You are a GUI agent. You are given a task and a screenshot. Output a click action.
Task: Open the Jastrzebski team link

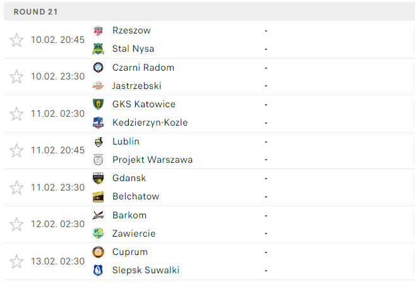pyautogui.click(x=136, y=86)
